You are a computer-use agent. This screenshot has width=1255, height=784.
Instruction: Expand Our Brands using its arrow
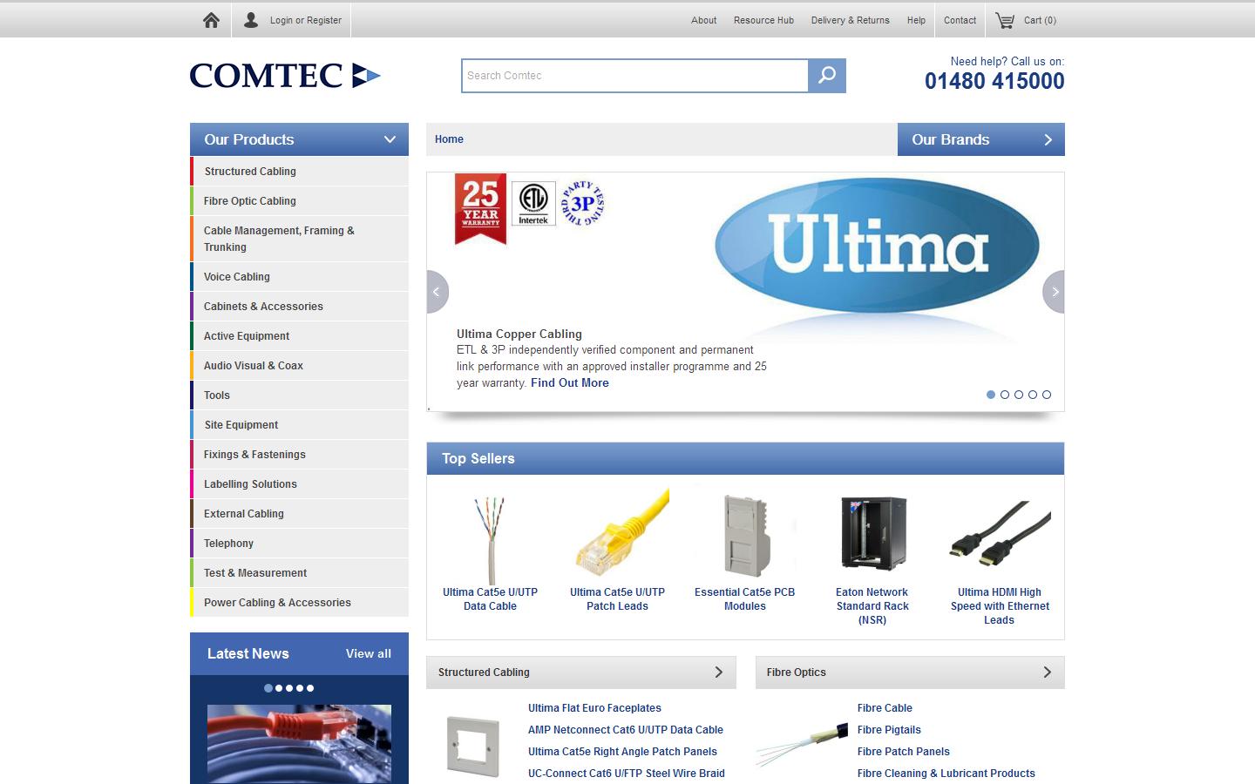coord(1048,139)
